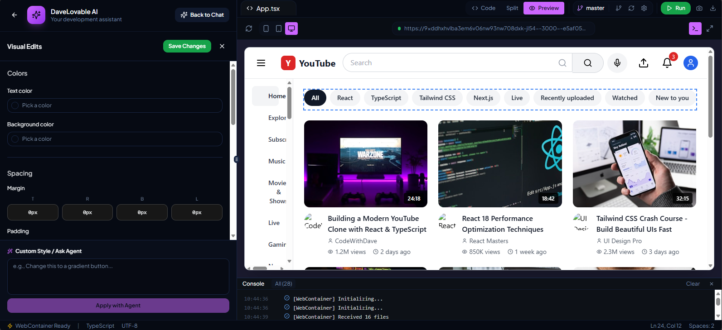Viewport: 722px width, 330px height.
Task: Switch preview to mobile phone viewport
Action: (266, 29)
